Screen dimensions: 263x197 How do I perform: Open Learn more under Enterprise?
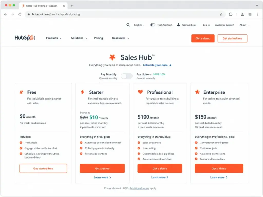(x=219, y=177)
